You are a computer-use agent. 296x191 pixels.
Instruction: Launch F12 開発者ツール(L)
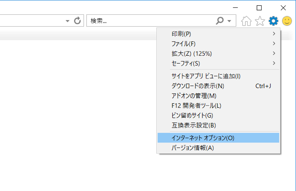[x=196, y=106]
